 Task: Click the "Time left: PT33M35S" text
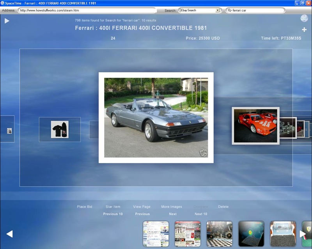tap(281, 38)
